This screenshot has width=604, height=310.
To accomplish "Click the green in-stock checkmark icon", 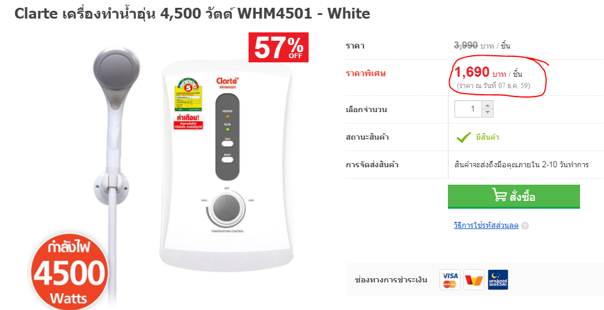I will 464,137.
